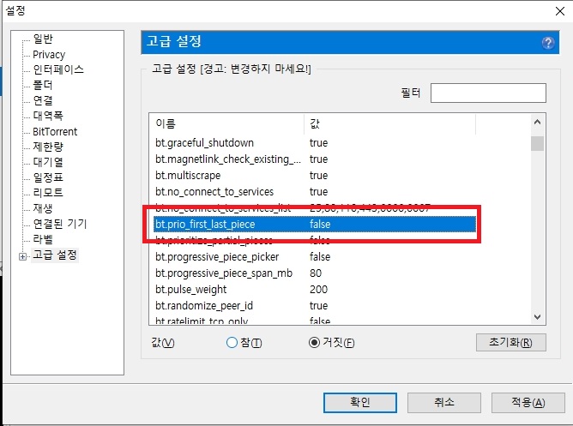Screen dimensions: 573x426
Task: Focus the 필터 input field
Action: (x=488, y=93)
